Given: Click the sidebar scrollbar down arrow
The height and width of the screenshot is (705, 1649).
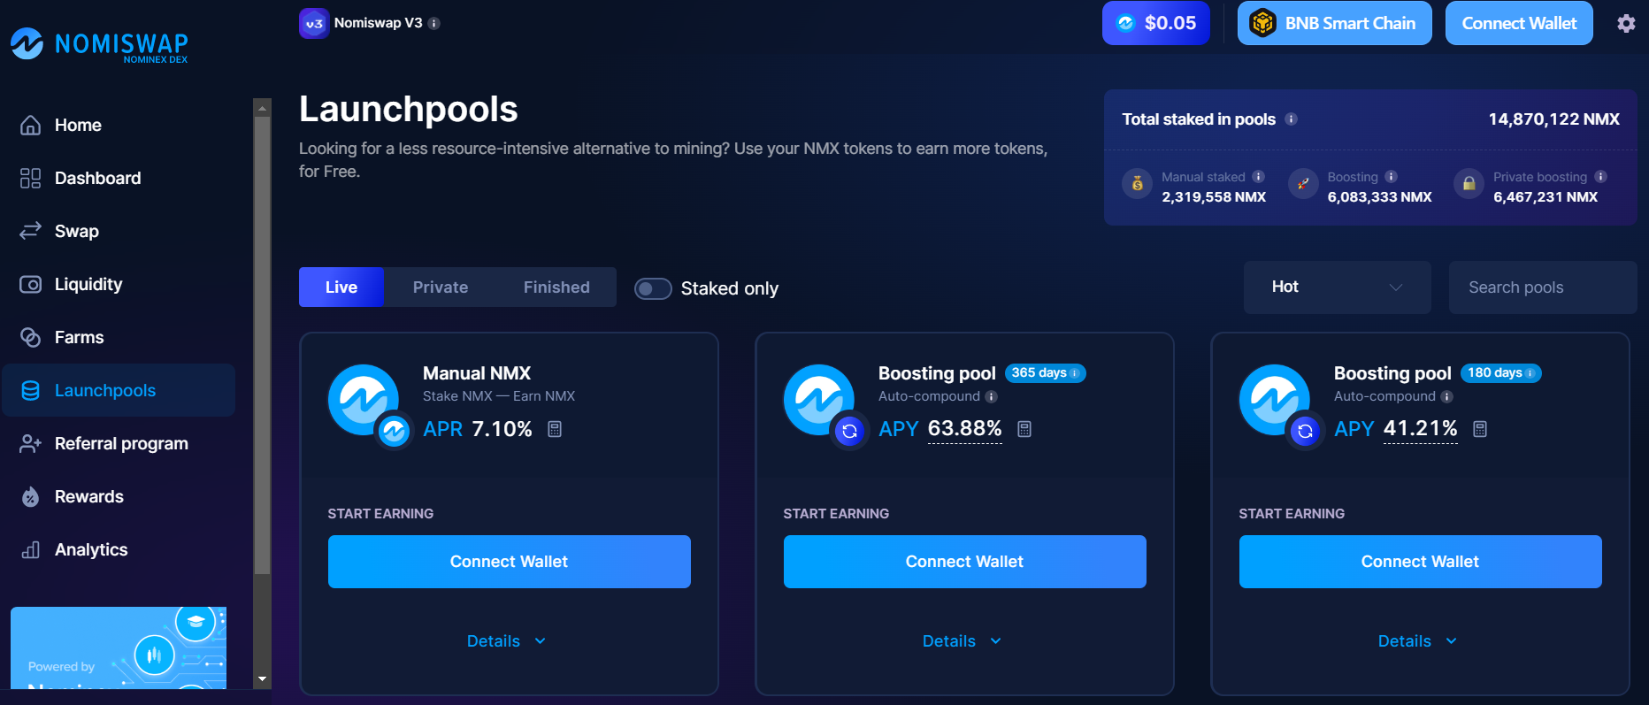Looking at the screenshot, I should point(262,679).
